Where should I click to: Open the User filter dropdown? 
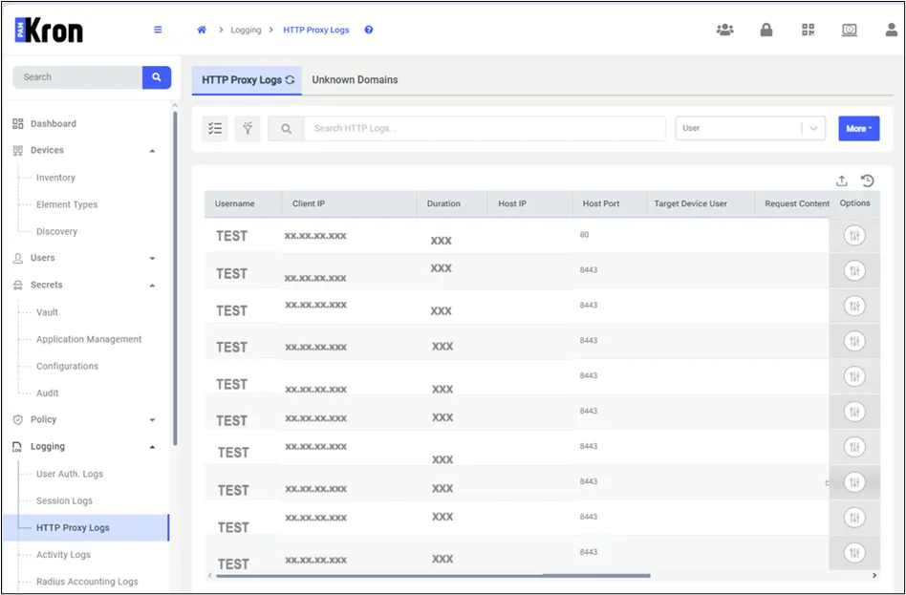pos(750,128)
